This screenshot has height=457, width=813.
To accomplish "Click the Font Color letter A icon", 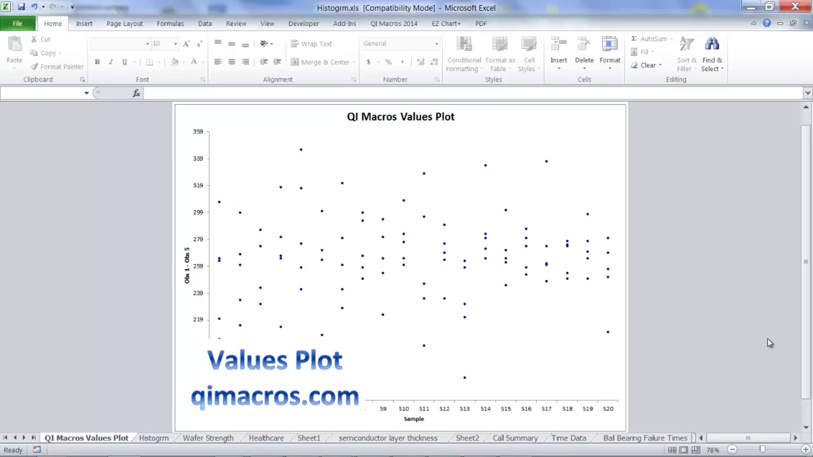I will [194, 62].
